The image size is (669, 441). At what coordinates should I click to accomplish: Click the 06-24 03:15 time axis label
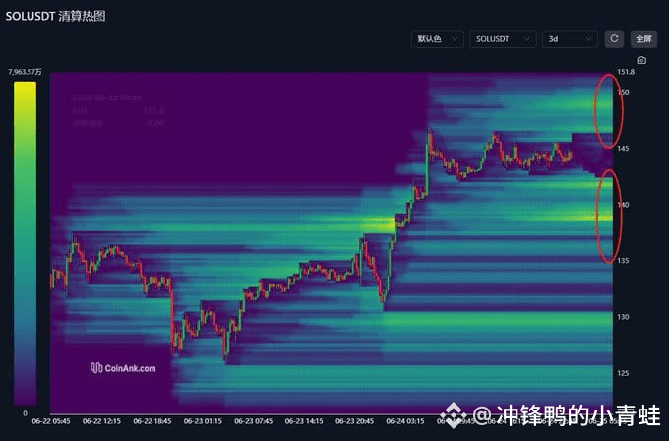[405, 421]
